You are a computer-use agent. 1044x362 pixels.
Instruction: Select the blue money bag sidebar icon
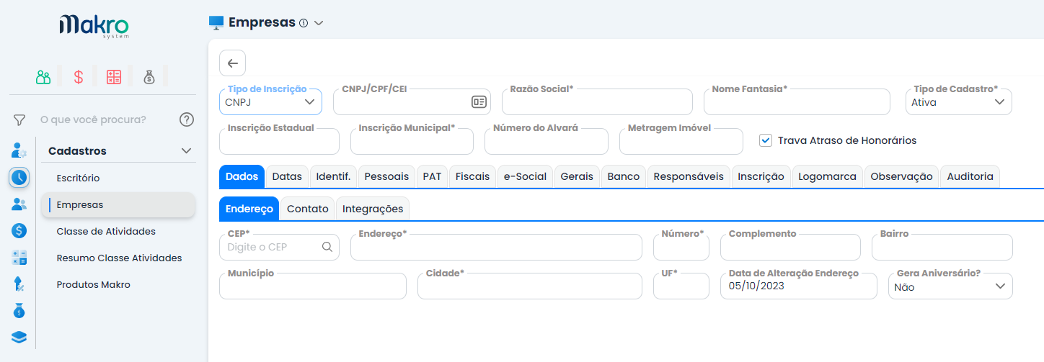(19, 311)
